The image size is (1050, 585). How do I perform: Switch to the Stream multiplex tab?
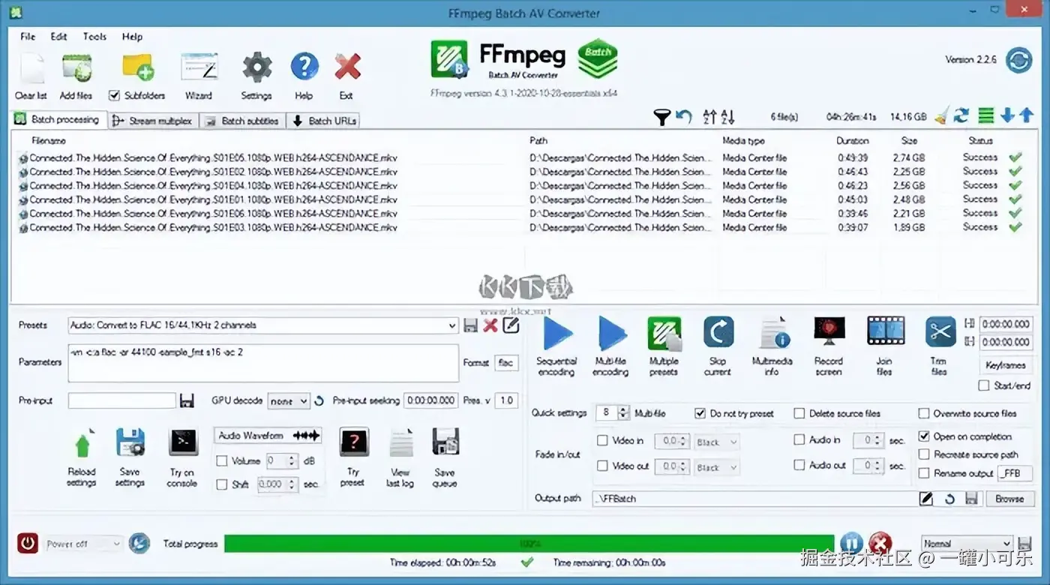[153, 121]
